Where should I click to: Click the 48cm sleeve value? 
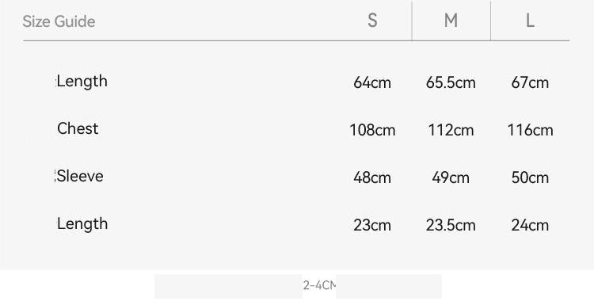point(372,177)
